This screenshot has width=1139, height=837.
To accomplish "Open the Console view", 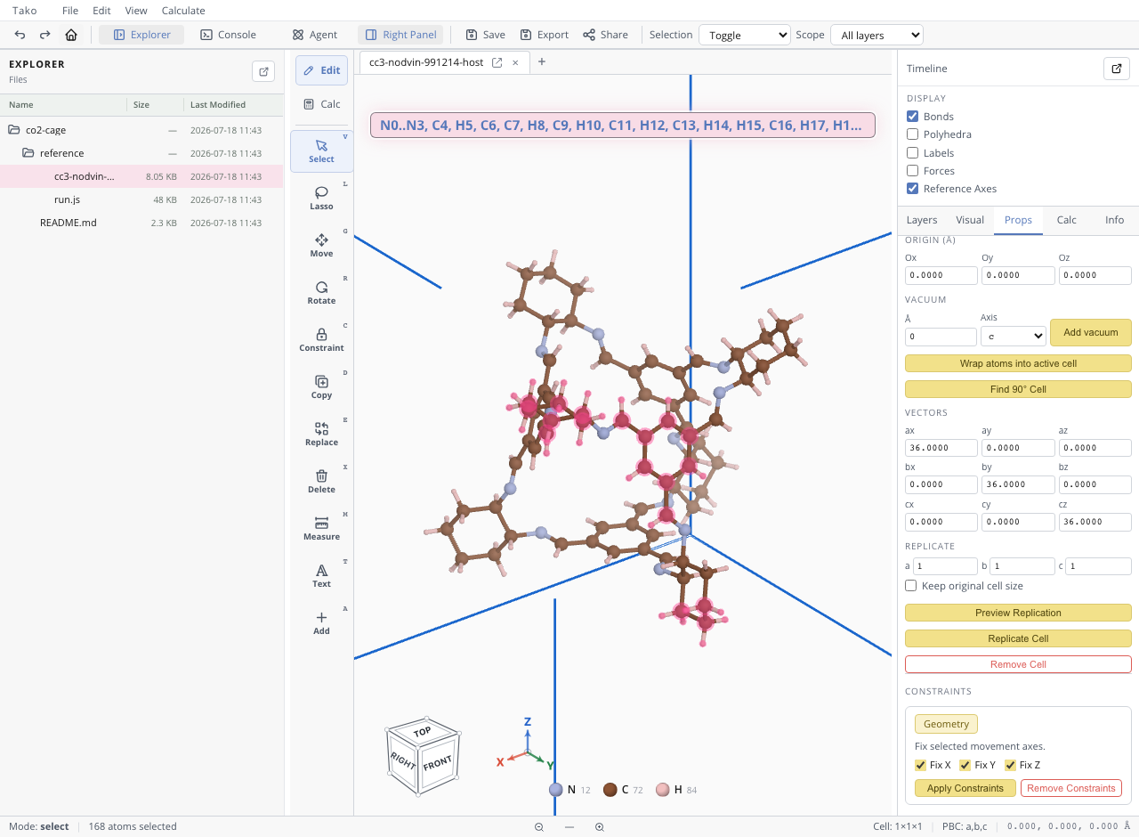I will [229, 35].
